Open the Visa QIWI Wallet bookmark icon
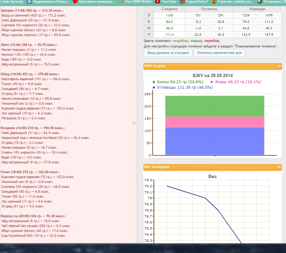286x253 pixels. tap(121, 2)
